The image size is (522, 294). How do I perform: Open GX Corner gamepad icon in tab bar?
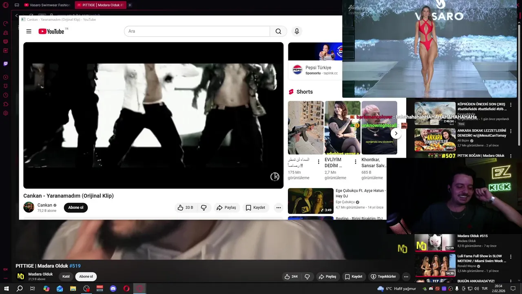click(17, 5)
